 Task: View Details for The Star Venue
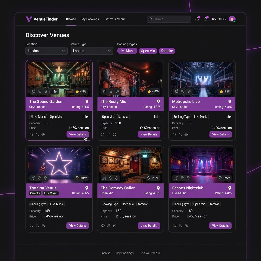[x=77, y=226]
